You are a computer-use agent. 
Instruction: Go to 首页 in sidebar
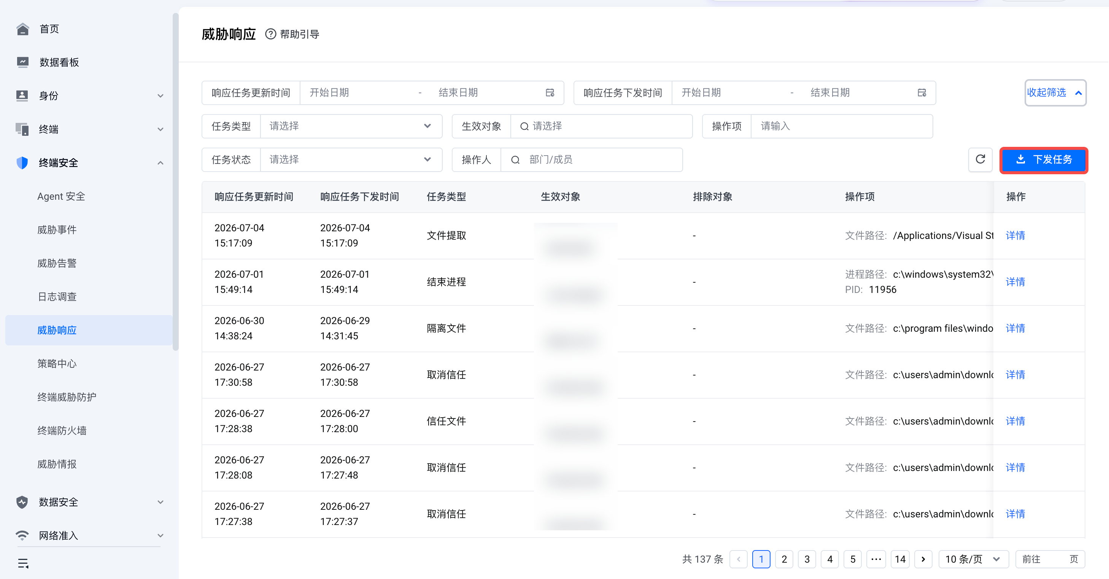[x=49, y=29]
